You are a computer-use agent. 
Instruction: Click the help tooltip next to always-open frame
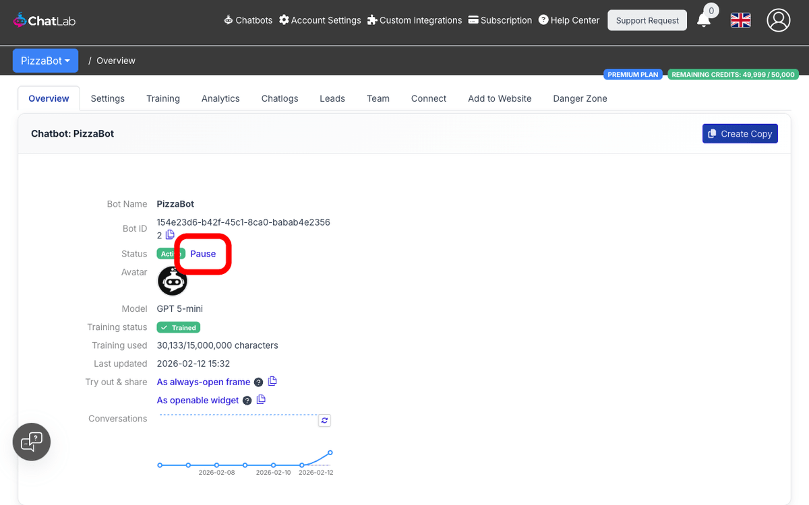click(x=258, y=382)
